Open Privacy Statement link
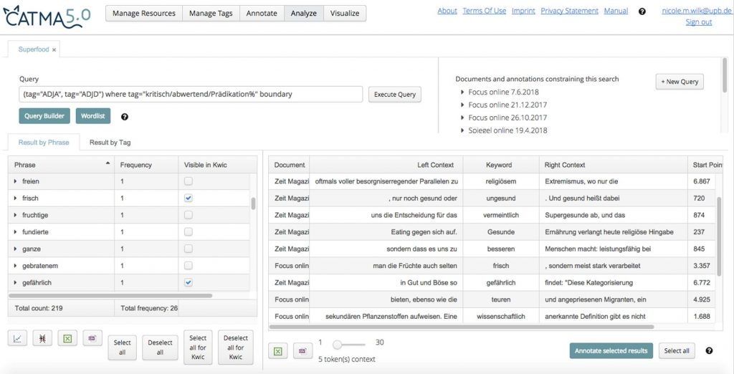This screenshot has width=734, height=374. 569,11
